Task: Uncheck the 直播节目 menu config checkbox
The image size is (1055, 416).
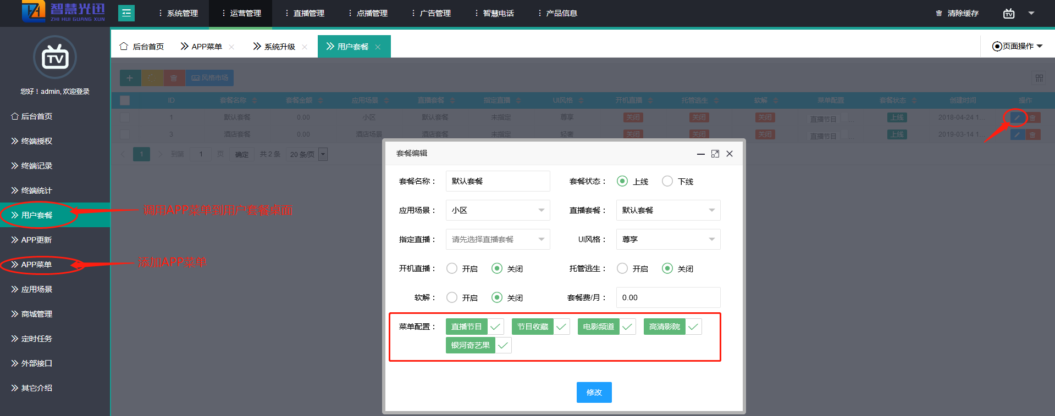Action: [495, 327]
